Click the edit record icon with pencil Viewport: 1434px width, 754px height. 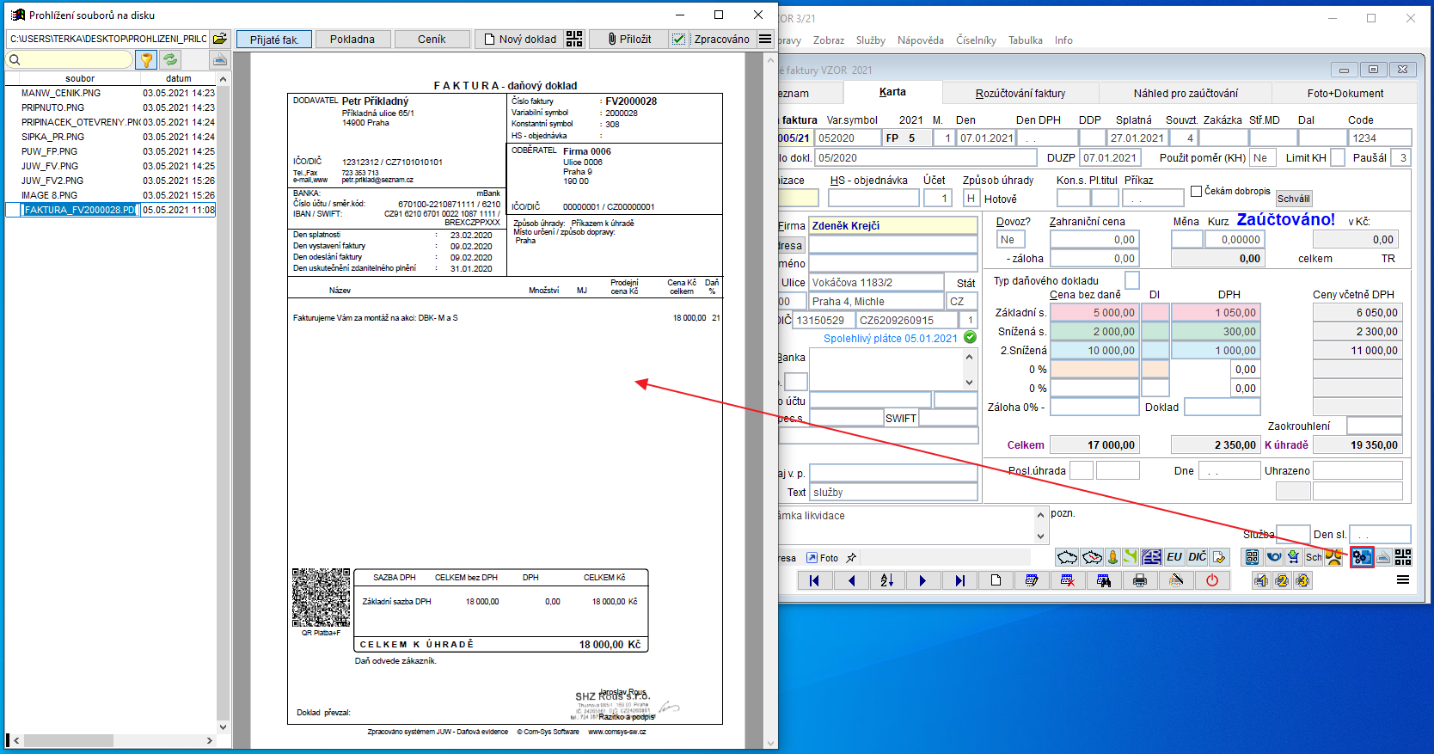tap(1032, 580)
